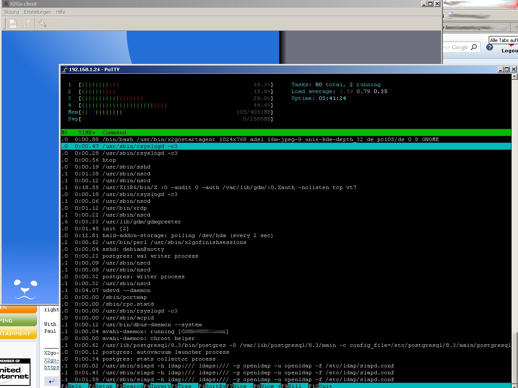Select the /usr/sbin/sshd process row
The height and width of the screenshot is (388, 518).
[x=286, y=167]
